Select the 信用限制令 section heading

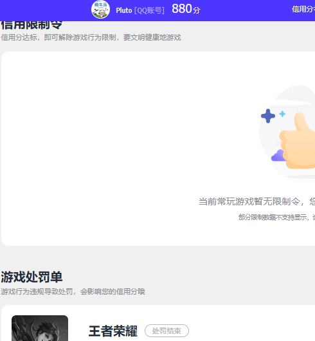click(32, 25)
